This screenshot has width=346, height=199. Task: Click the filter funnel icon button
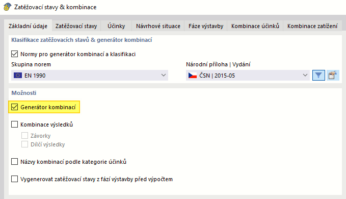pos(318,76)
